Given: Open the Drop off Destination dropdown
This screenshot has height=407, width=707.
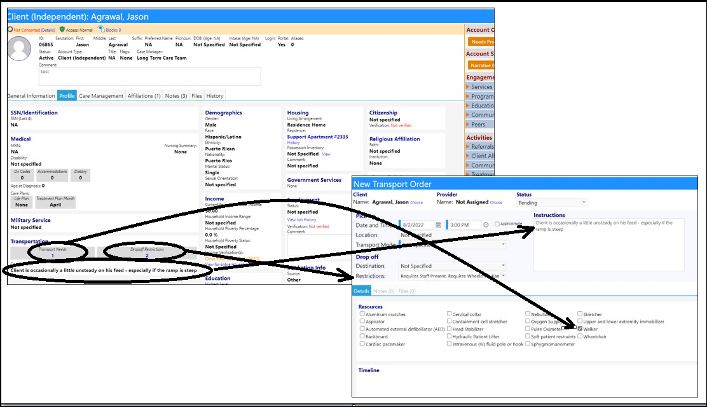Looking at the screenshot, I should click(453, 266).
